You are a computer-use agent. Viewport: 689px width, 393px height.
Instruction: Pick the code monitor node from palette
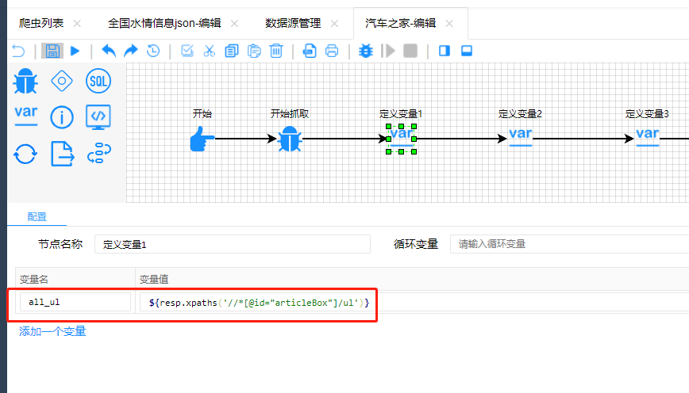tap(98, 117)
